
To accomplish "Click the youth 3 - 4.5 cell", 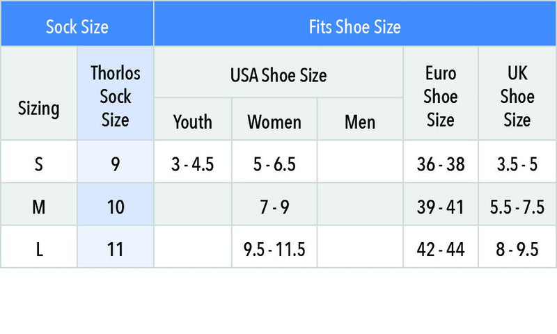I will [x=193, y=161].
